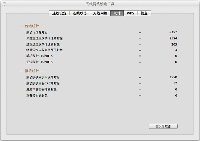
Task: Click the 0 value for 重覆接收的封包
Action: (x=176, y=95)
